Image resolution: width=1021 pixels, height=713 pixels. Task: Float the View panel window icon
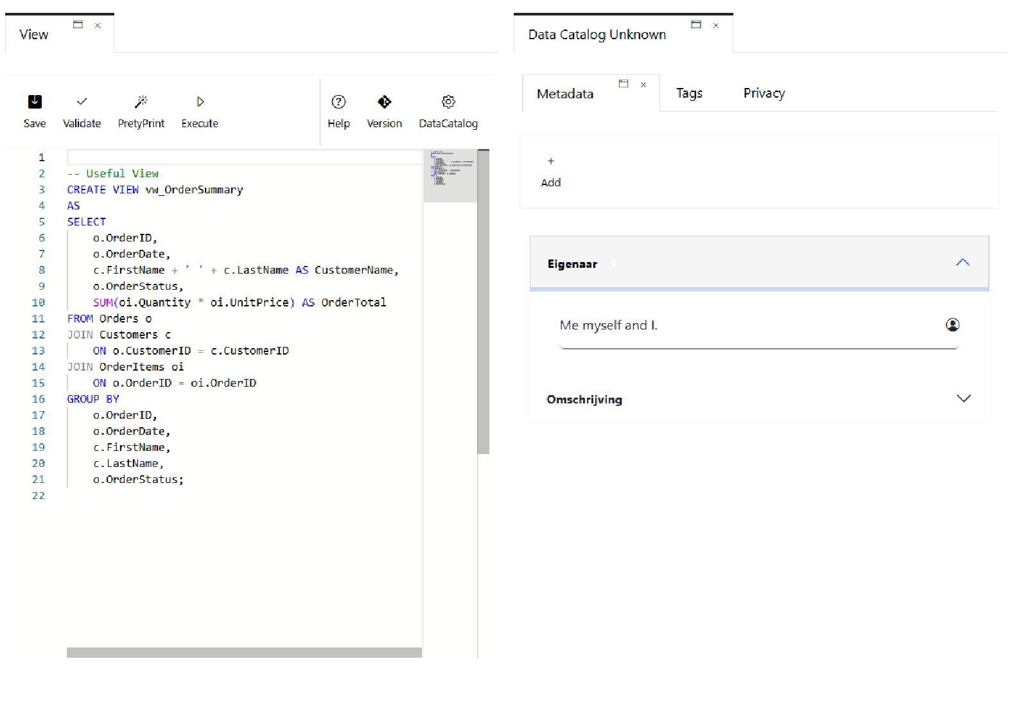coord(78,24)
